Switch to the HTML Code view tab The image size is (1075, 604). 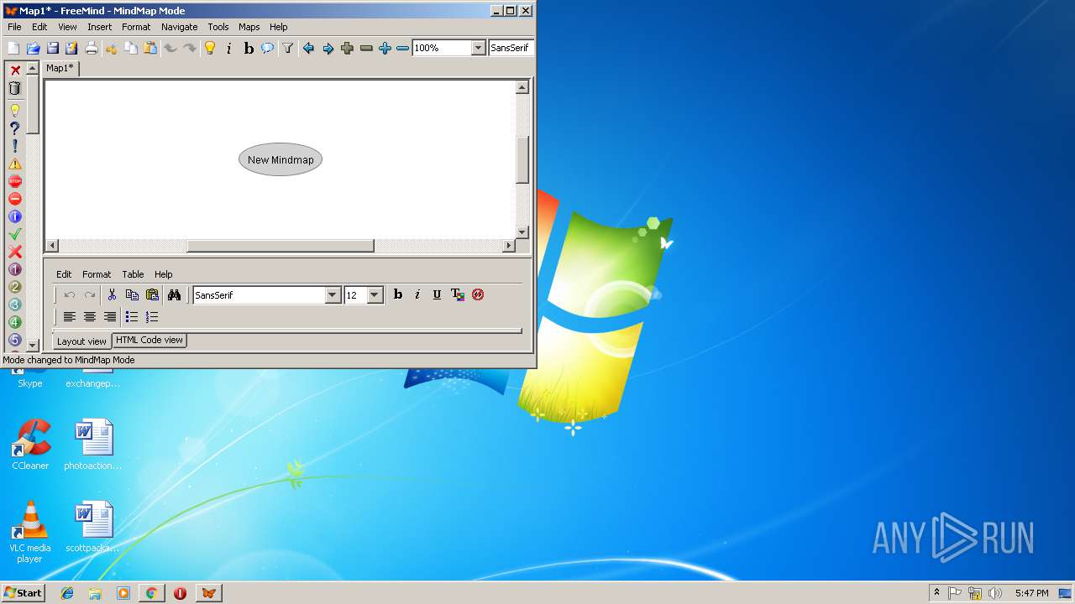(149, 340)
